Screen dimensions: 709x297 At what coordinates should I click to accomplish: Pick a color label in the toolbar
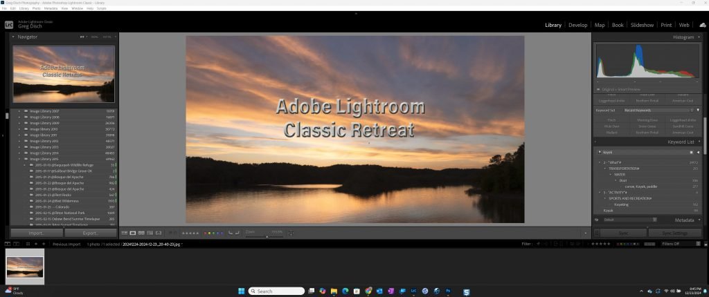click(x=214, y=233)
